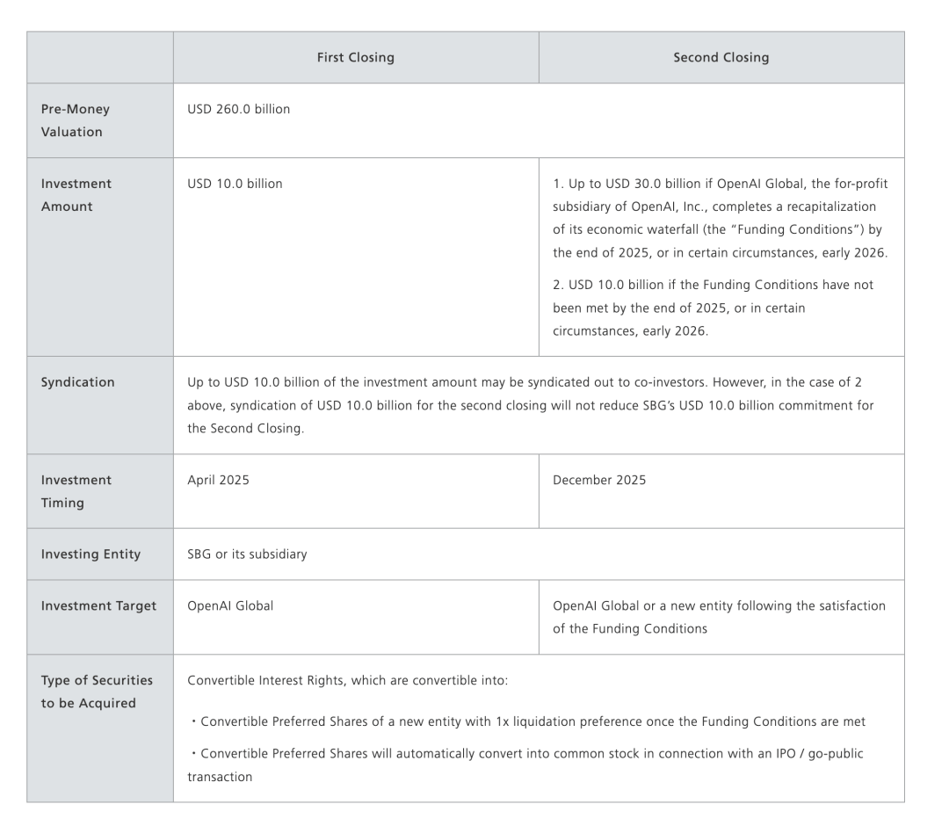Click the First Closing column header
Screen dimensions: 949x826
(x=355, y=58)
